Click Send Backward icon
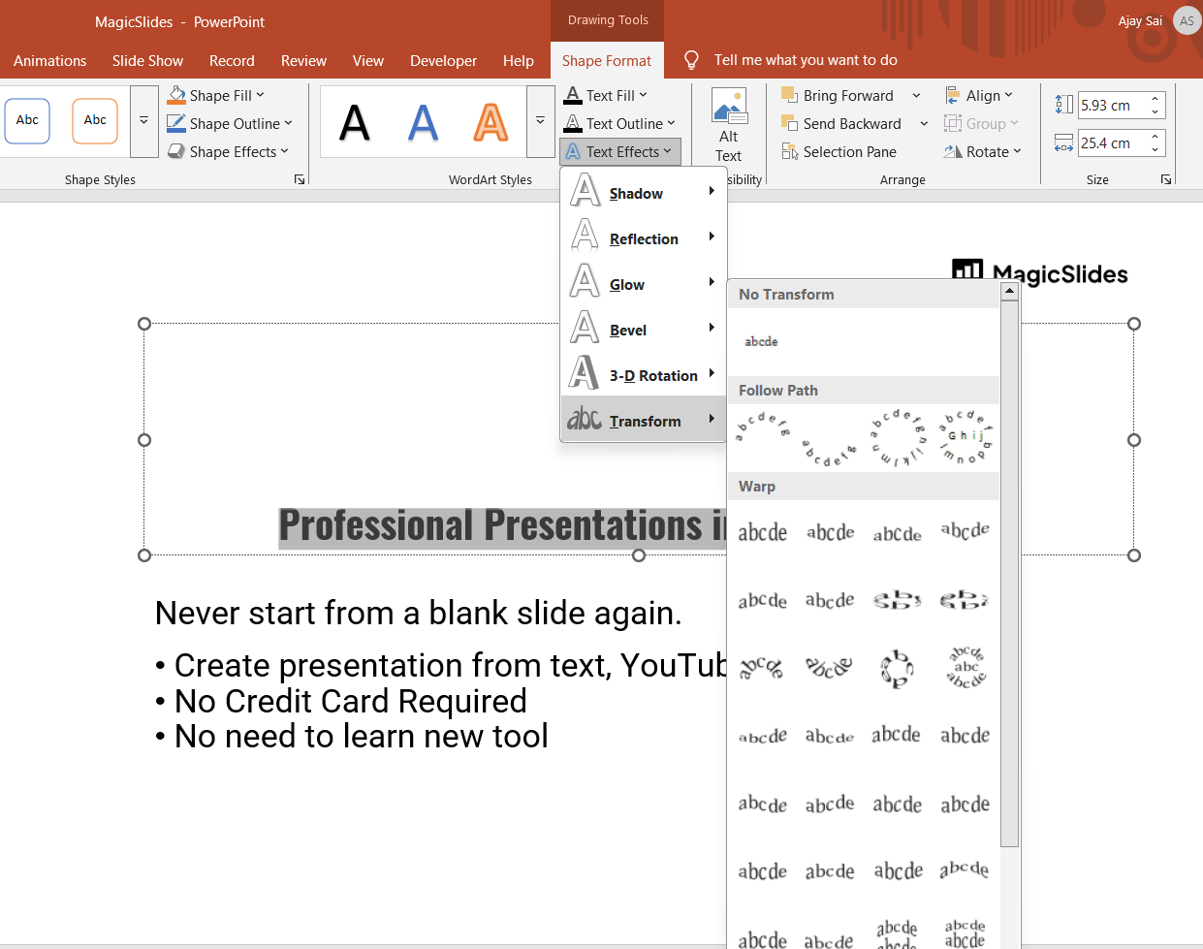 click(x=789, y=123)
